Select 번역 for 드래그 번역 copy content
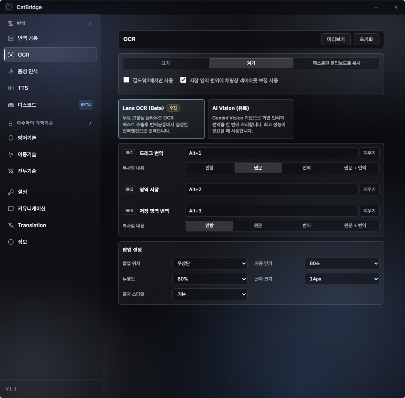The width and height of the screenshot is (405, 398). point(307,168)
